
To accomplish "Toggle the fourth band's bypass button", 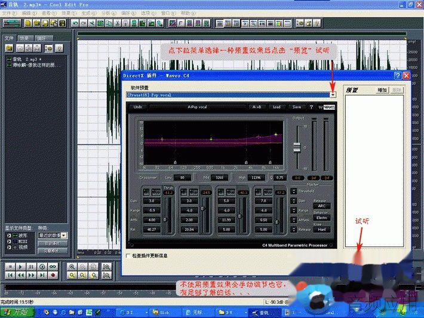I will pyautogui.click(x=268, y=192).
